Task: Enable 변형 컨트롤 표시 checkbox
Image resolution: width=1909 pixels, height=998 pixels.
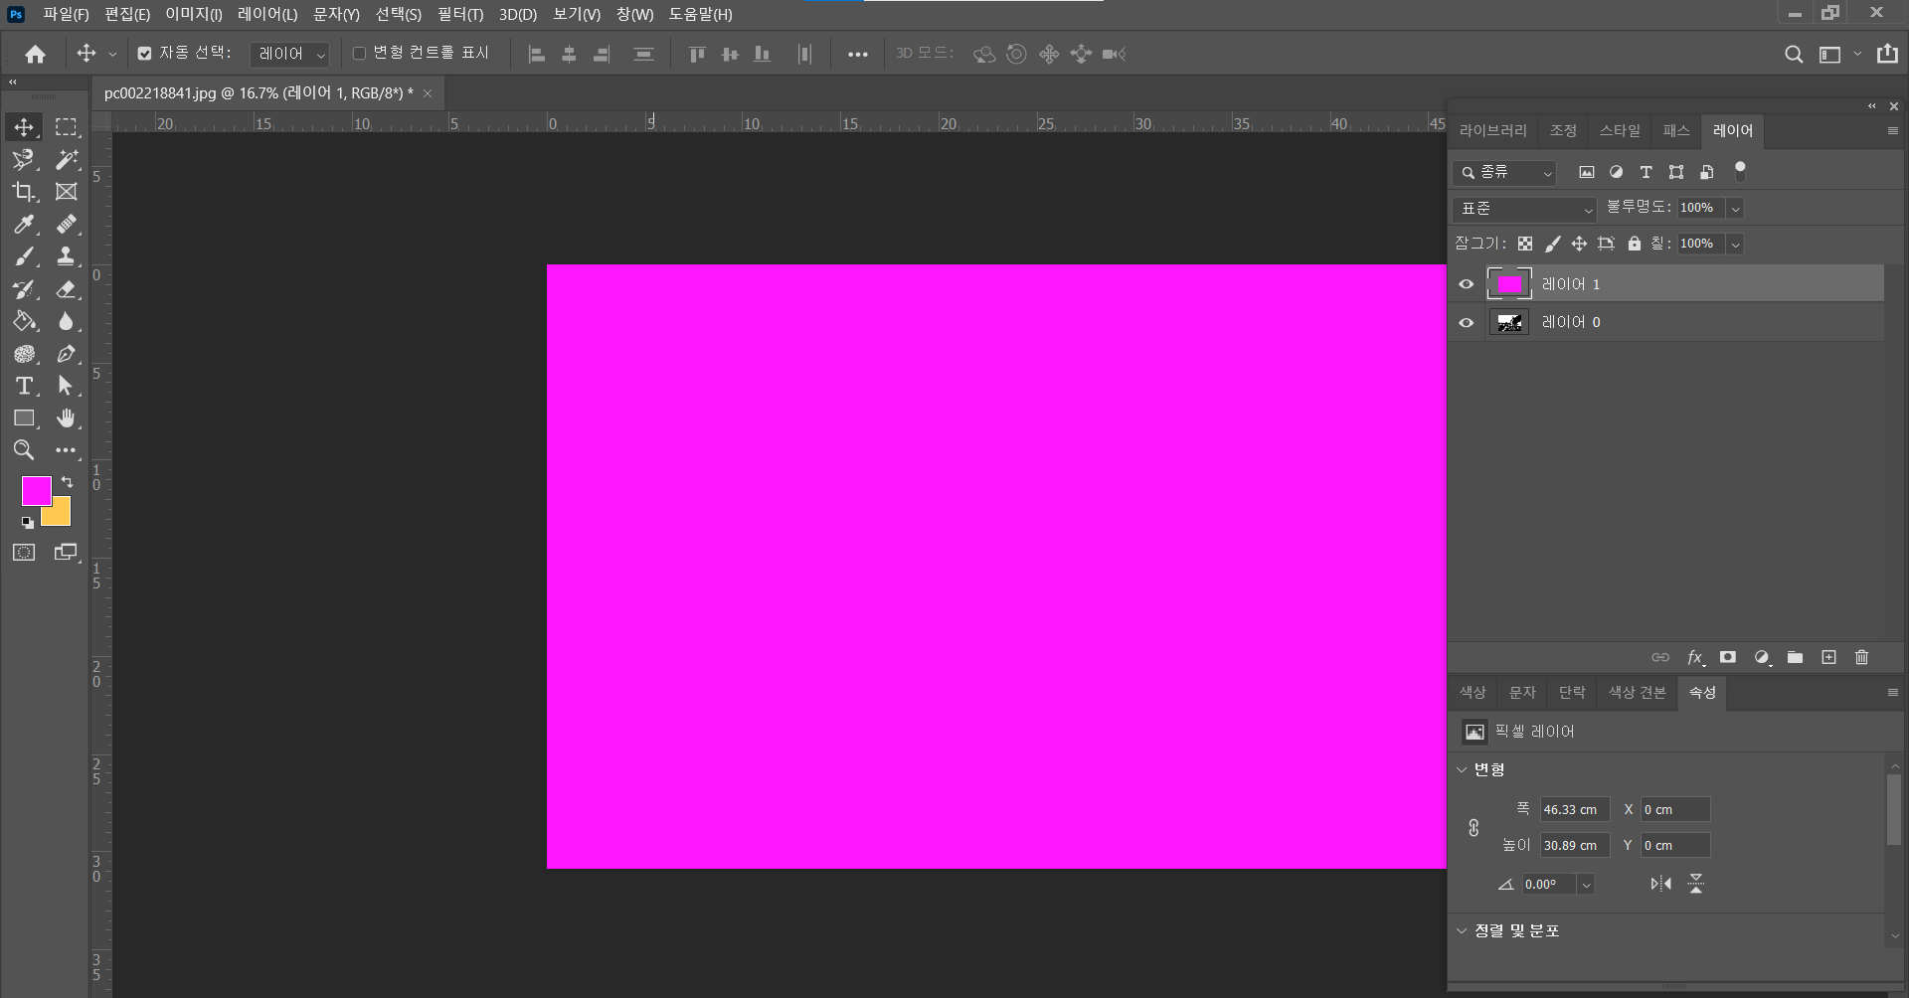Action: (x=360, y=54)
